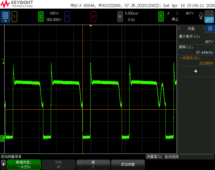Click the 0.0s delay value

[x=131, y=20]
